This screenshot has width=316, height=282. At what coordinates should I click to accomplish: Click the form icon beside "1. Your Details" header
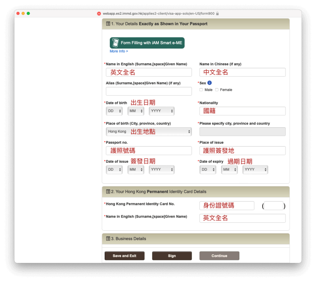coord(108,24)
